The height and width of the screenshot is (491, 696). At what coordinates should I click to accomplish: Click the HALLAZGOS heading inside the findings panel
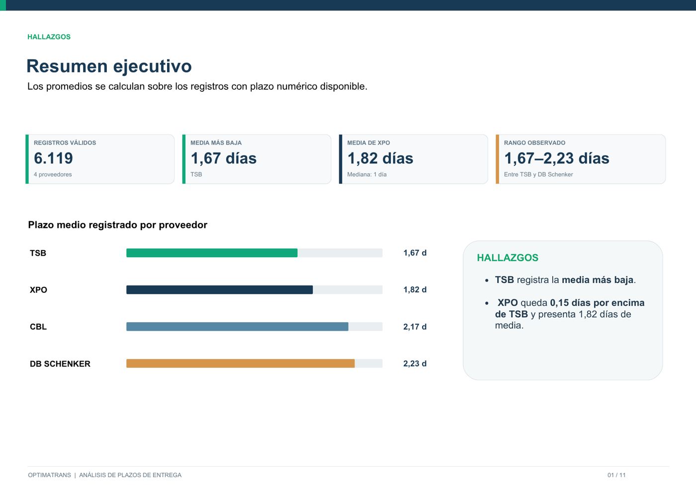pos(508,258)
